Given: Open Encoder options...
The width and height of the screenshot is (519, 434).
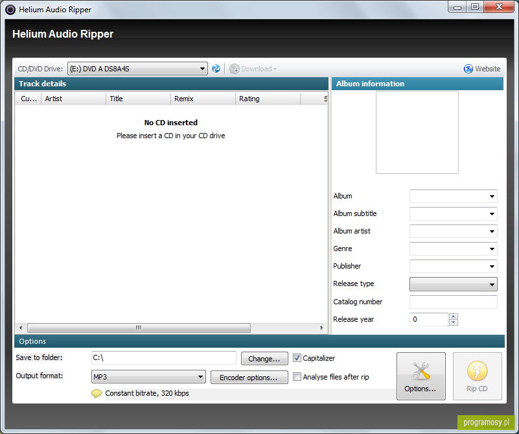Looking at the screenshot, I should (249, 378).
